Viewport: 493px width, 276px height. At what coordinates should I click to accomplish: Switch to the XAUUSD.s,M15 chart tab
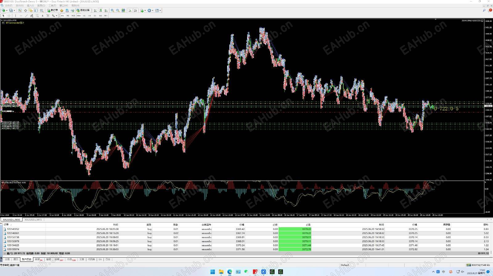33,220
